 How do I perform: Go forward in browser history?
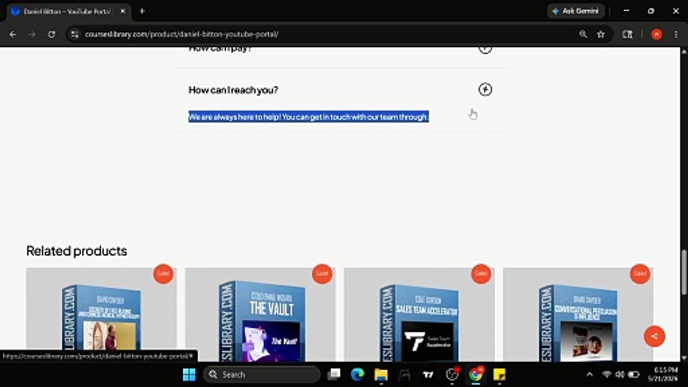pyautogui.click(x=32, y=34)
